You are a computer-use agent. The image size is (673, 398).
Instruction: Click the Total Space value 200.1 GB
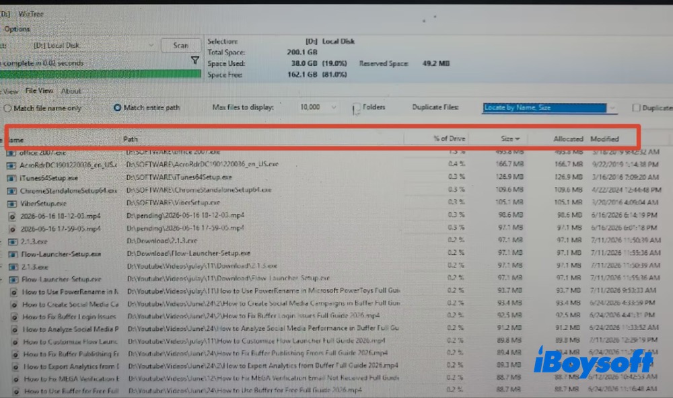pos(302,52)
